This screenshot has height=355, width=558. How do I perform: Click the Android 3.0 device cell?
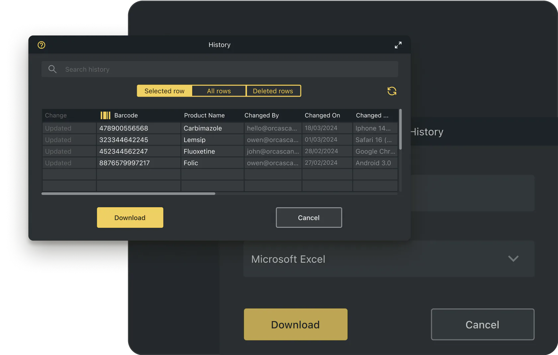point(375,163)
